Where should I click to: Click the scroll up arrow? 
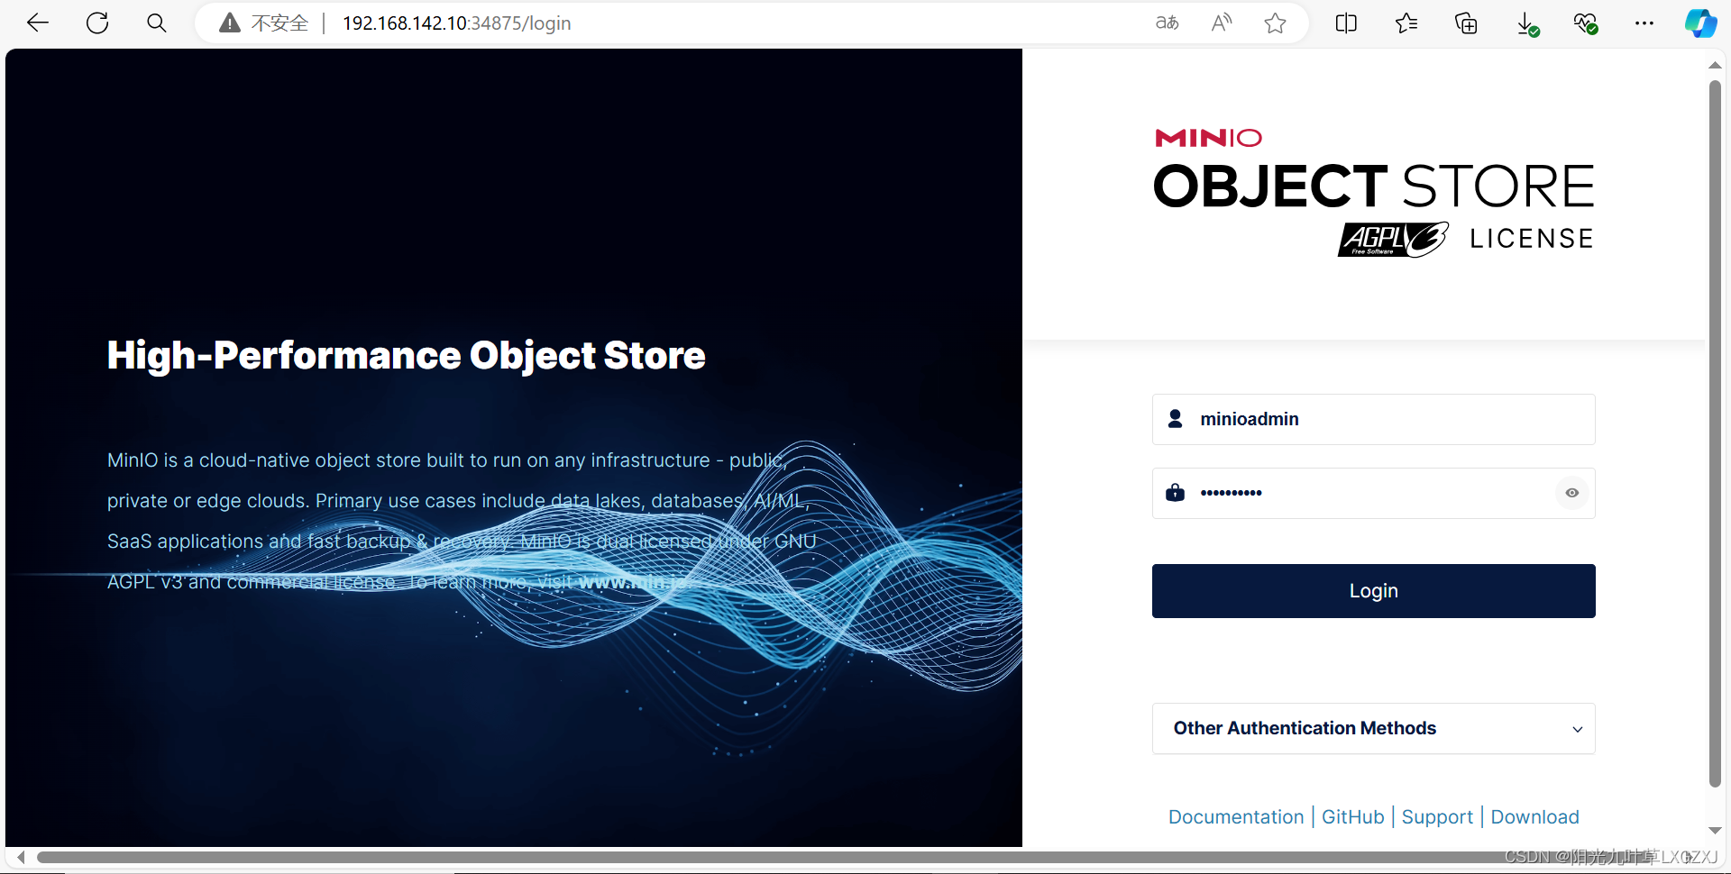click(1715, 65)
